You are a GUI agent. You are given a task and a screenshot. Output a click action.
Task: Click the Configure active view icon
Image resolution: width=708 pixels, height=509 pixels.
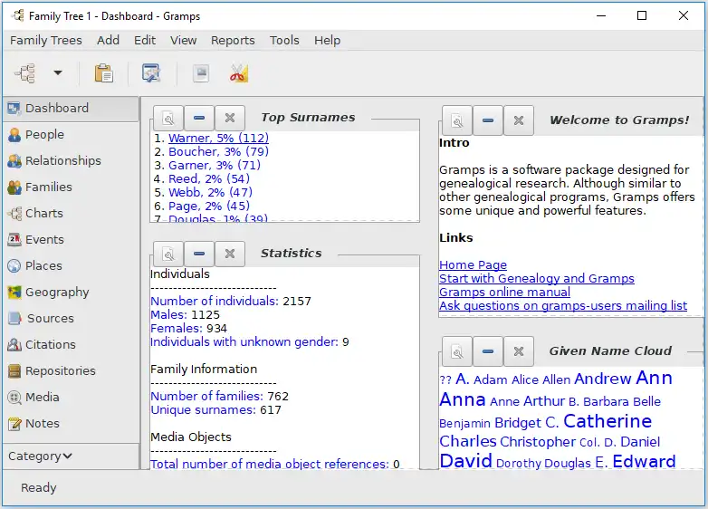click(x=150, y=73)
